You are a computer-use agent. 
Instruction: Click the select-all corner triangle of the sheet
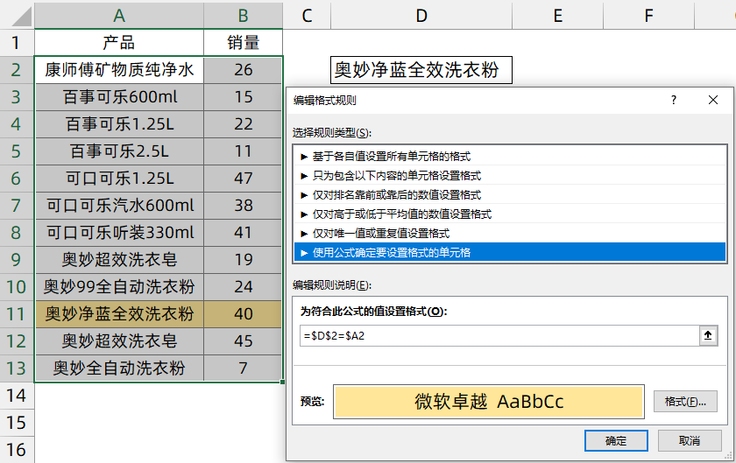(x=22, y=17)
